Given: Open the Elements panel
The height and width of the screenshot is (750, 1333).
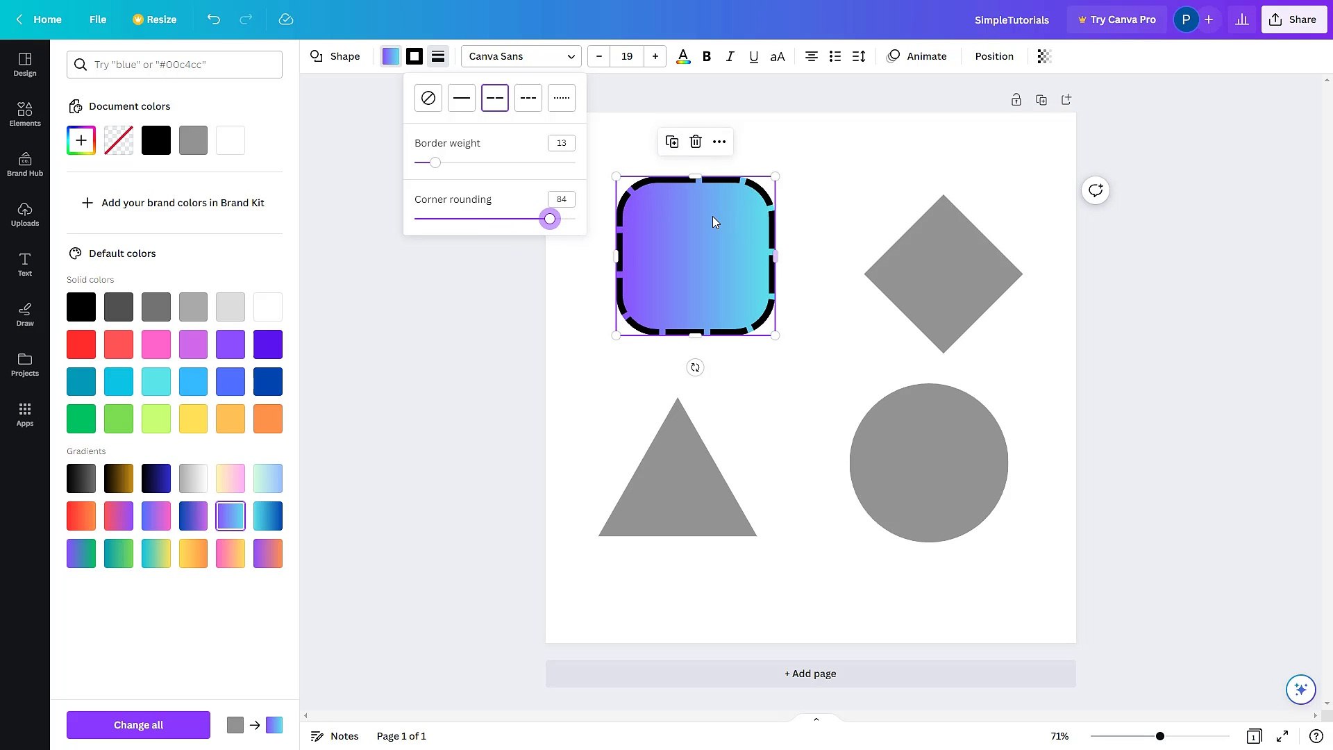Looking at the screenshot, I should click(25, 113).
